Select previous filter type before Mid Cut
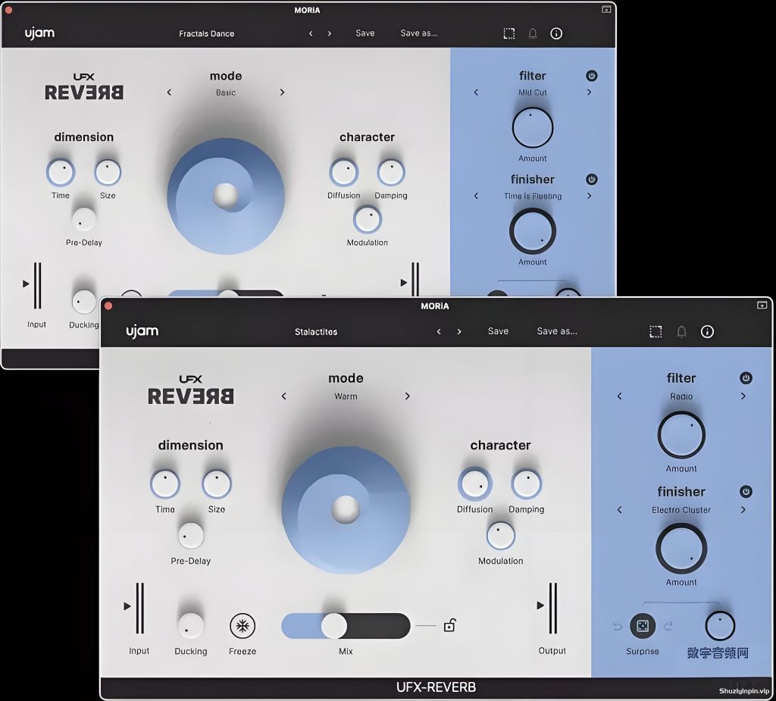Image resolution: width=776 pixels, height=701 pixels. [476, 92]
